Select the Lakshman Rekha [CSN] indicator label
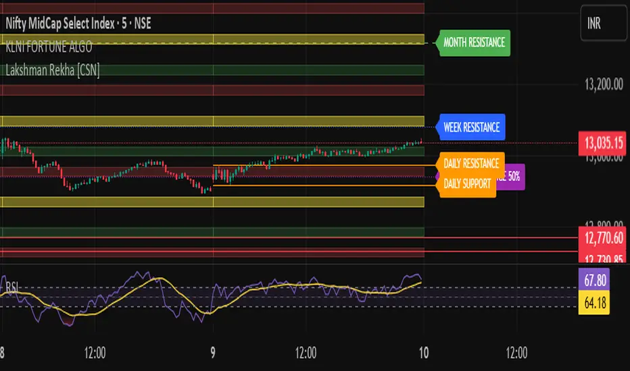The height and width of the screenshot is (371, 630). coord(52,70)
